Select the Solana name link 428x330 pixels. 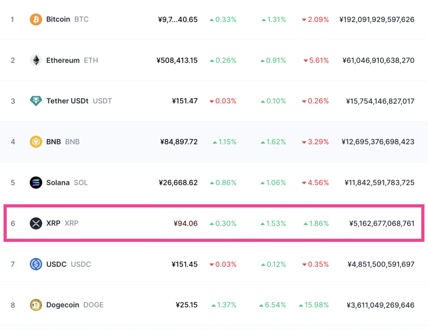coord(58,183)
